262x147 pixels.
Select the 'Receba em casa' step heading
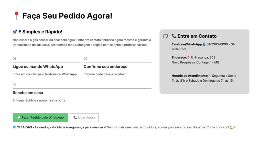[x=28, y=93]
